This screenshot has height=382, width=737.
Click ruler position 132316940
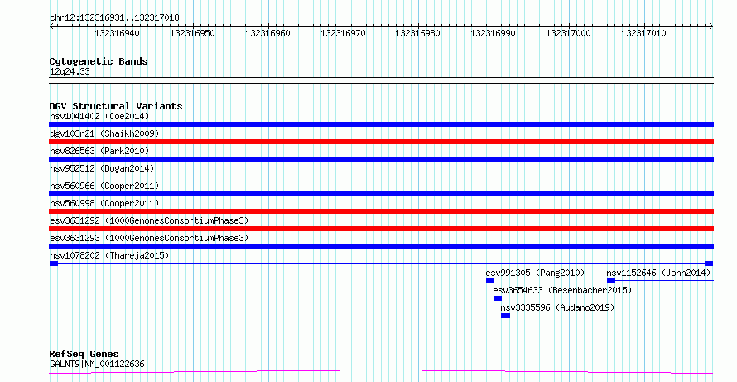[x=117, y=33]
